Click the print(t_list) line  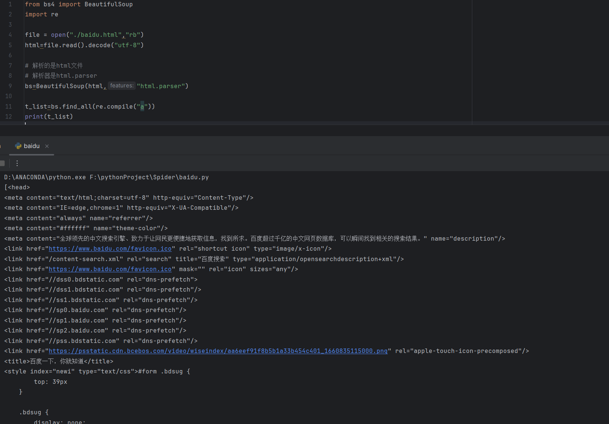pyautogui.click(x=49, y=117)
